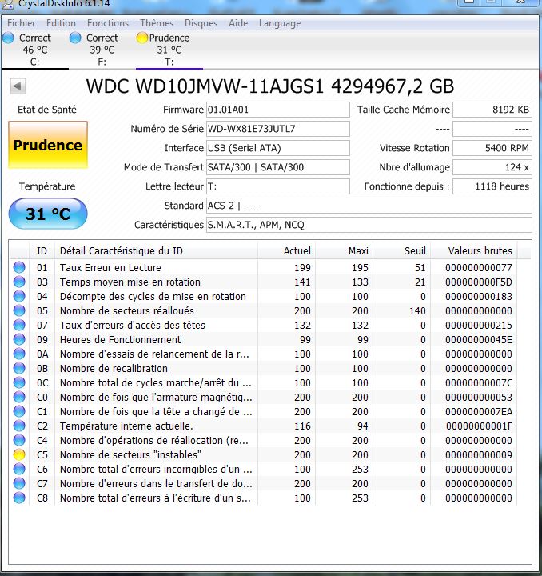
Task: Click the ID column header
Action: [x=42, y=251]
